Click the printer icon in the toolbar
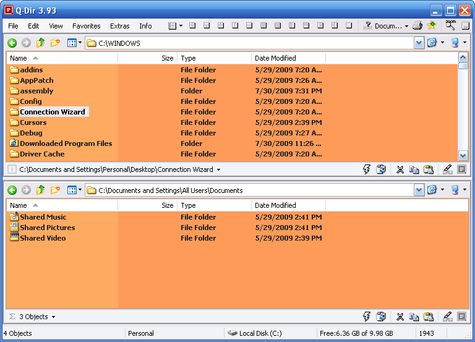 [x=417, y=26]
